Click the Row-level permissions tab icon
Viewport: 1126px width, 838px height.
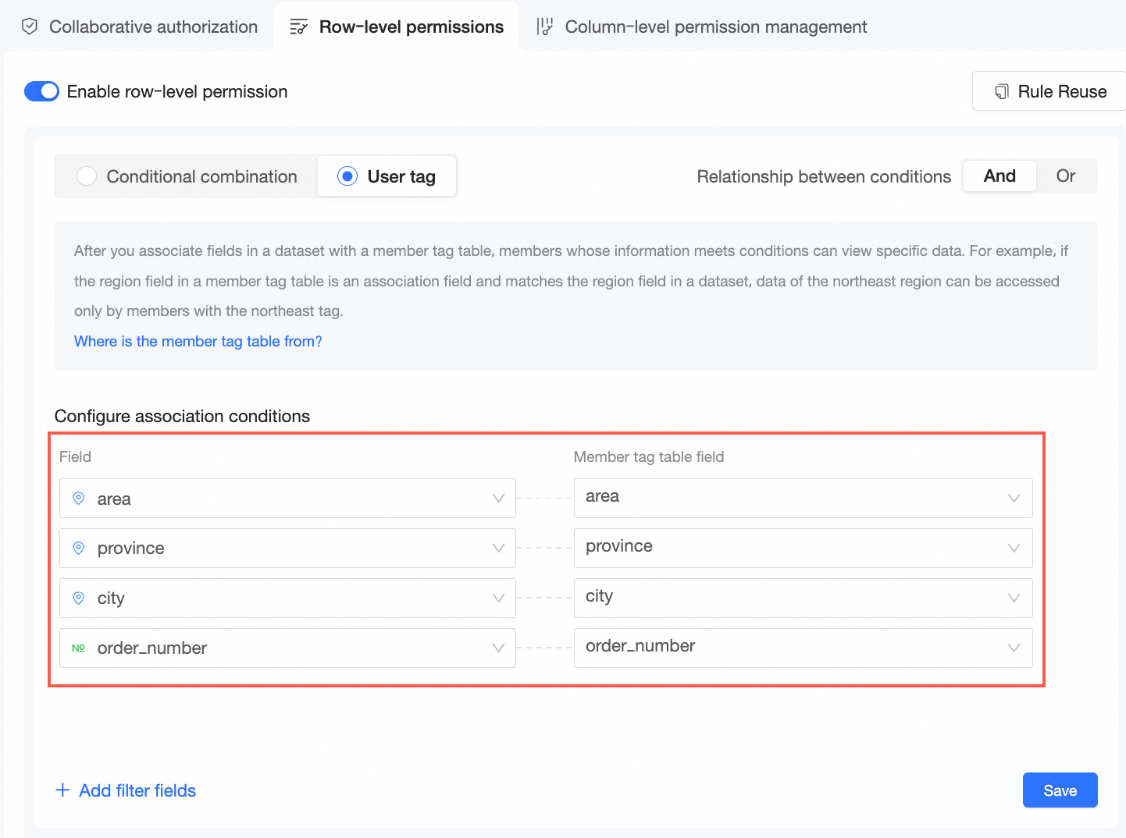tap(298, 27)
